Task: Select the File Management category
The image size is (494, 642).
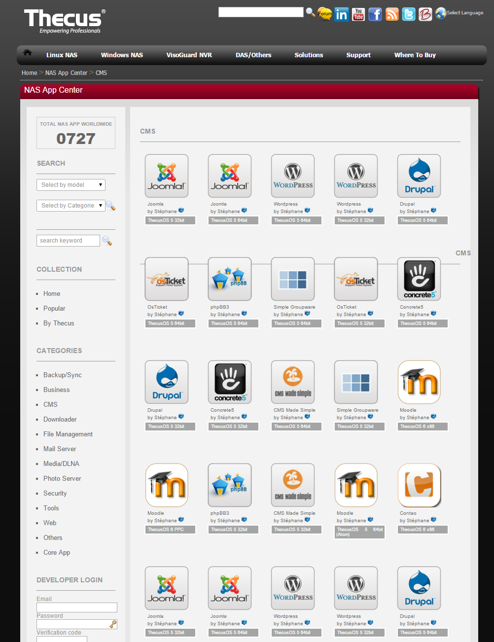Action: click(68, 434)
